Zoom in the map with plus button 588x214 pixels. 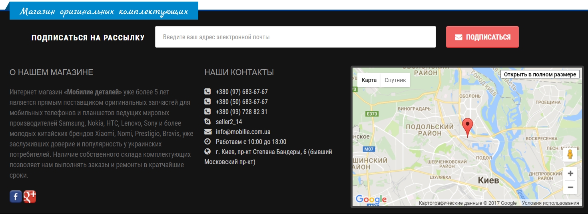pyautogui.click(x=570, y=174)
